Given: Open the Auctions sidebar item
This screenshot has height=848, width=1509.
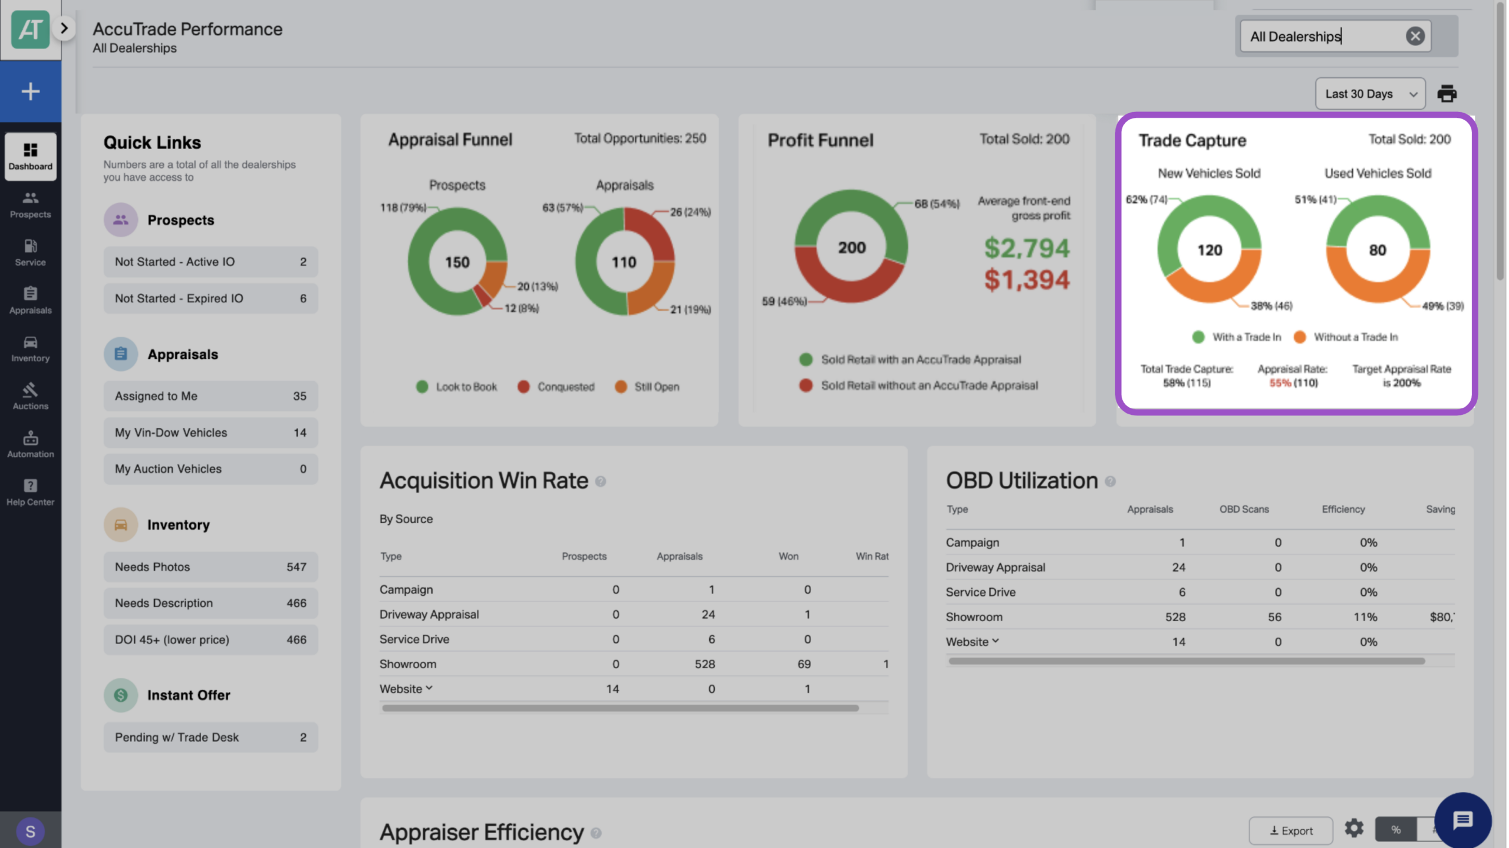Looking at the screenshot, I should click(31, 396).
